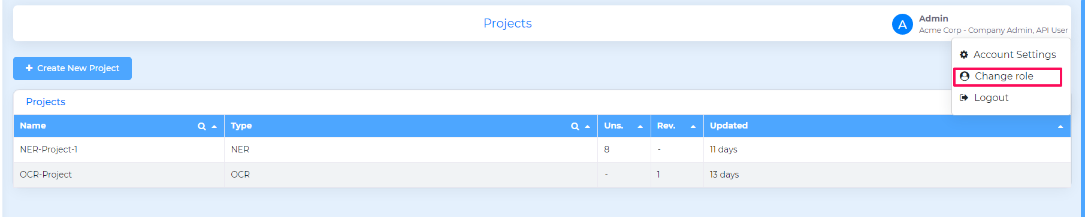The width and height of the screenshot is (1085, 217).
Task: Click the gear icon beside Account Settings
Action: pyautogui.click(x=964, y=54)
